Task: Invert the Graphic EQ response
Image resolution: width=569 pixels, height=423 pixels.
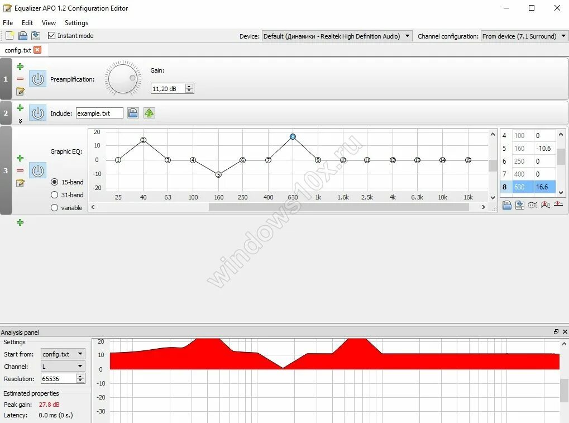Action: click(532, 205)
